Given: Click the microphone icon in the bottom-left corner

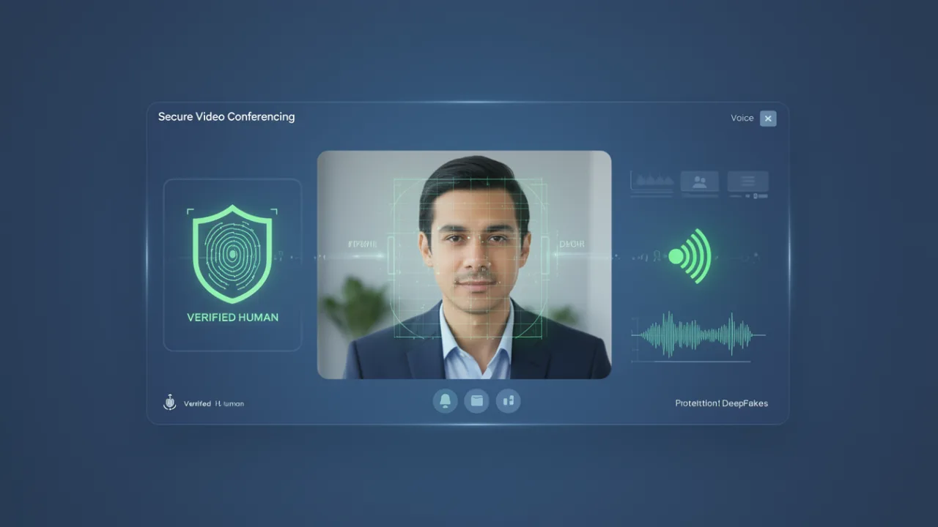Looking at the screenshot, I should click(x=169, y=403).
